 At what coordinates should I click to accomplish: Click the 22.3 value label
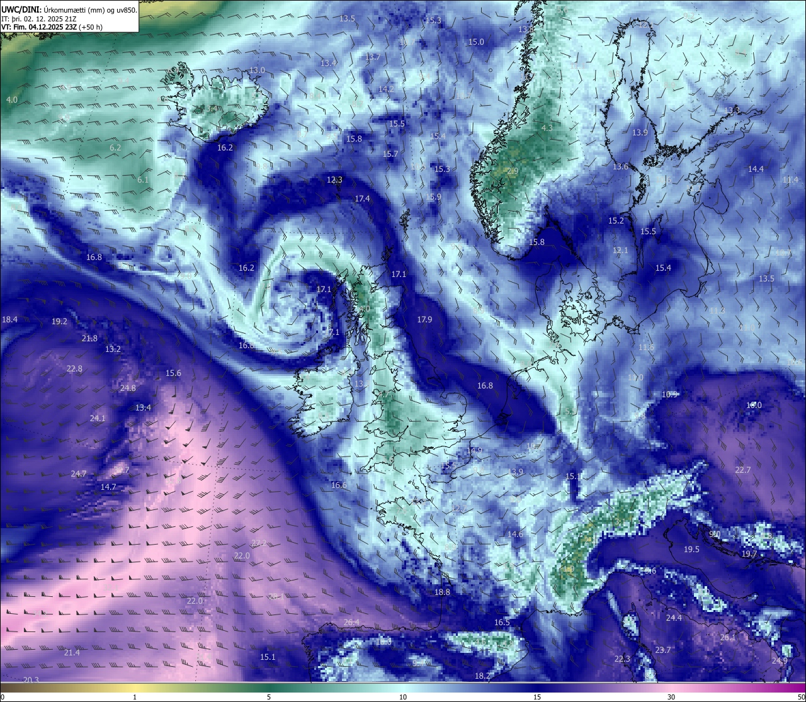[622, 659]
